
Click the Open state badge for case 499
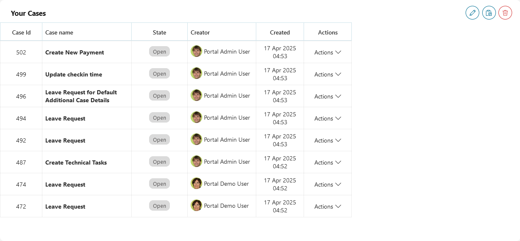(x=159, y=74)
